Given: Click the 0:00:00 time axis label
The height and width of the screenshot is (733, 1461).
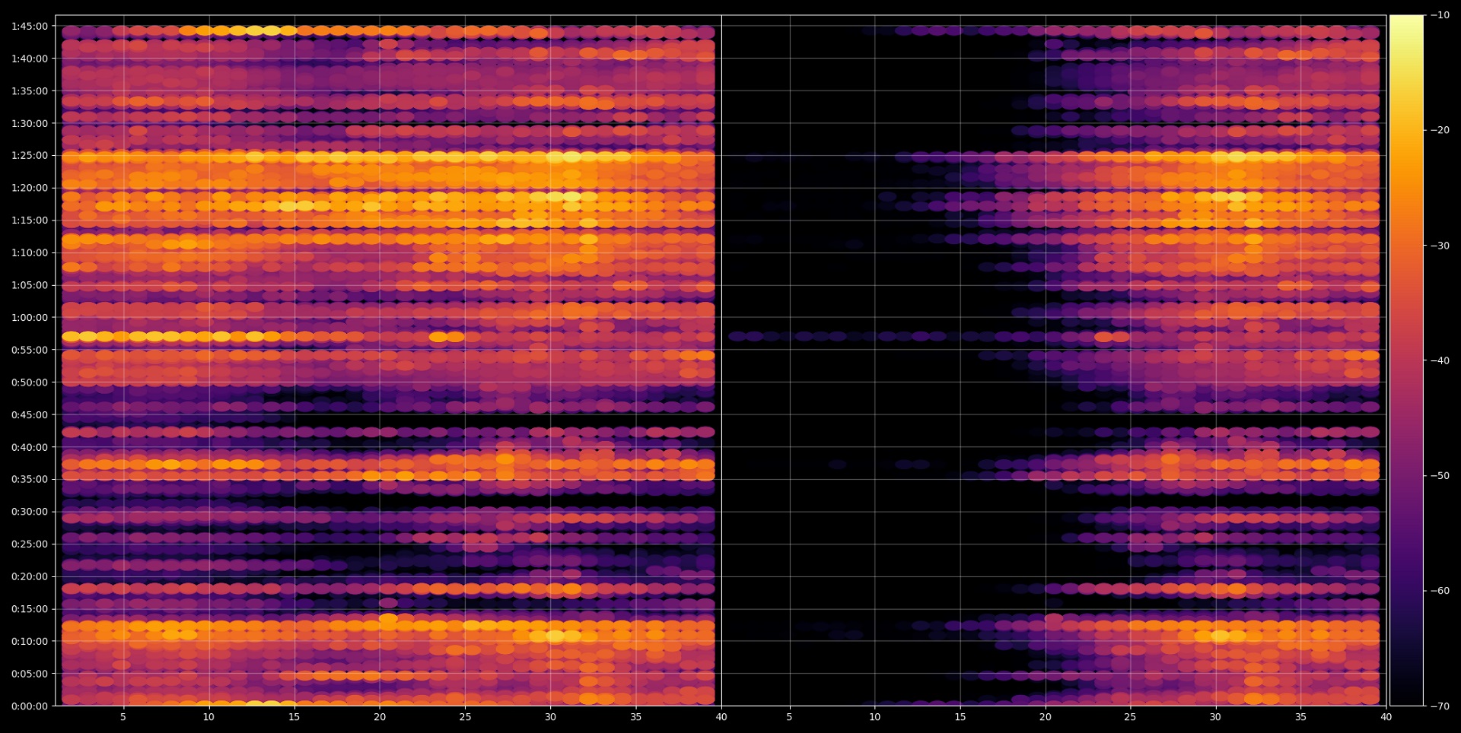Looking at the screenshot, I should 30,706.
